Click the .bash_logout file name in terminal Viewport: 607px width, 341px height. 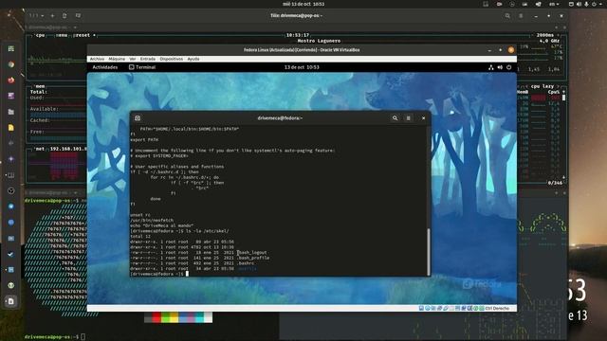pyautogui.click(x=252, y=253)
